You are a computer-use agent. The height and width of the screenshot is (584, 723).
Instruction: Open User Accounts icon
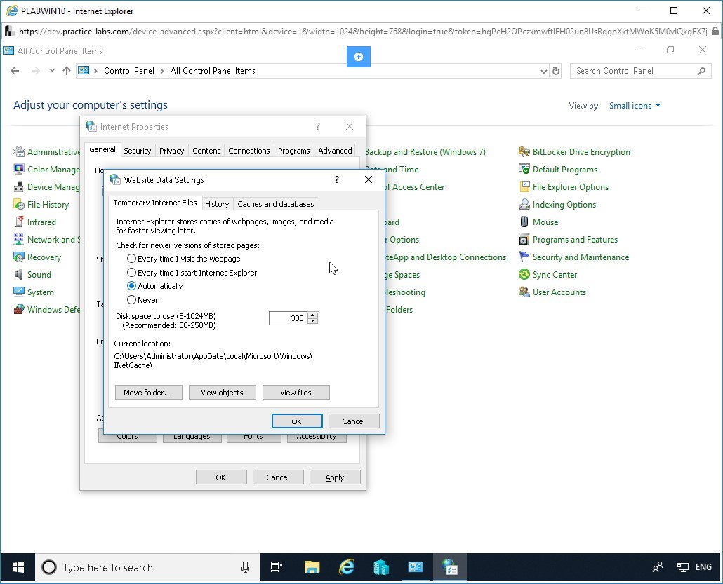tap(524, 292)
